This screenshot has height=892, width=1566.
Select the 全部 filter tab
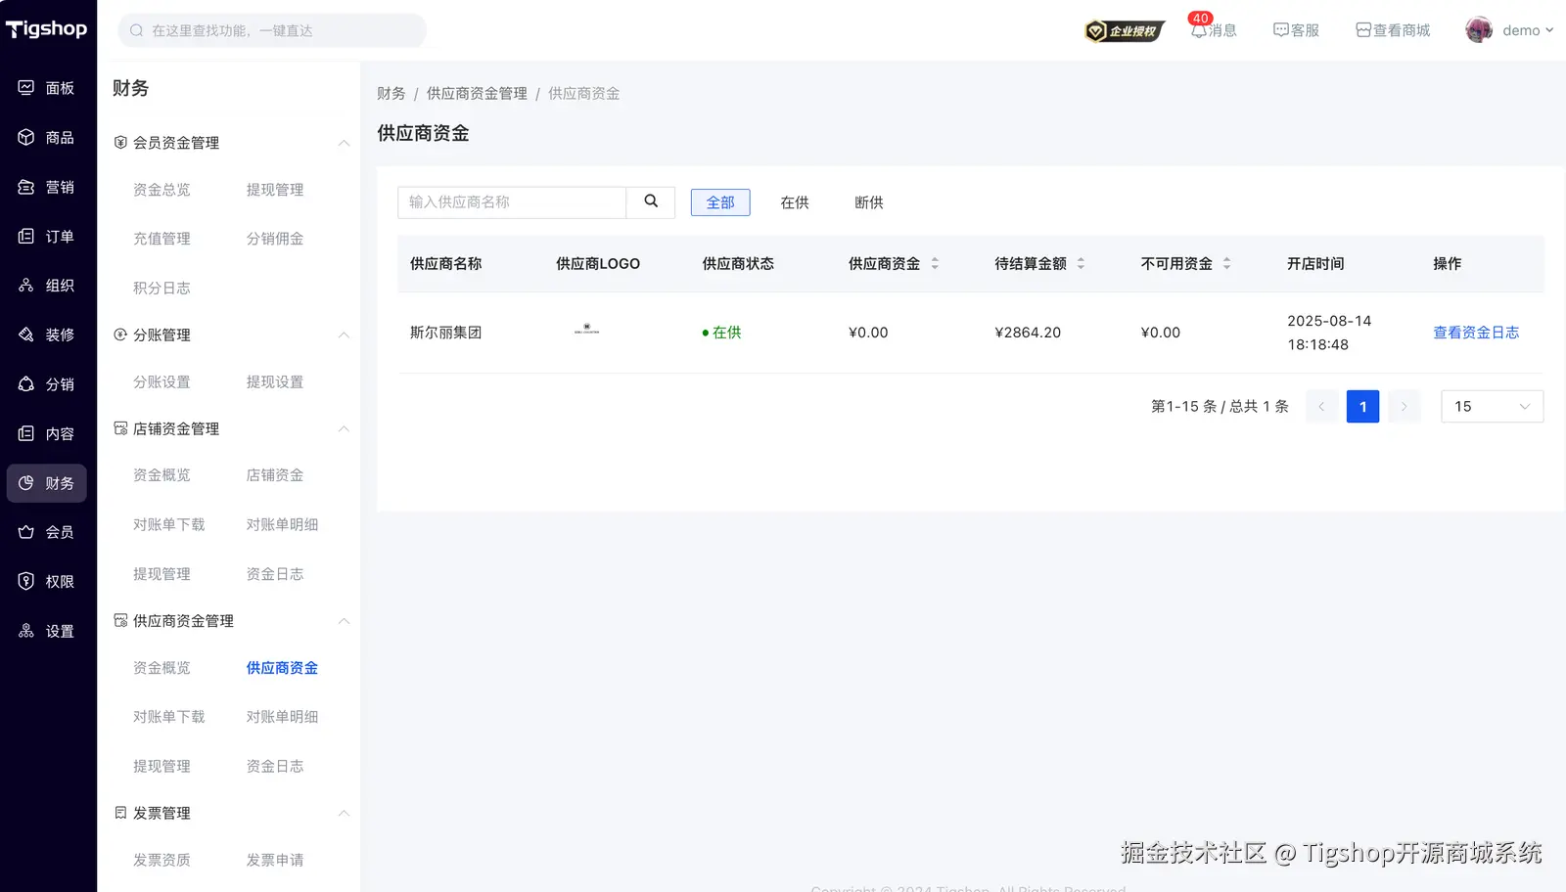(720, 202)
